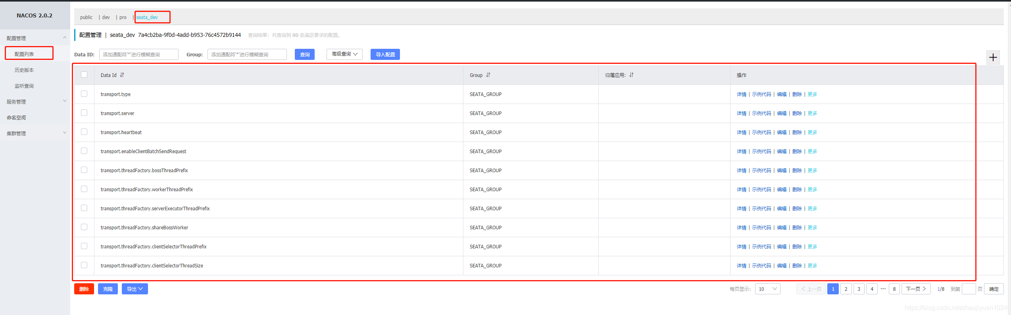The height and width of the screenshot is (315, 1011).
Task: Click 删除 for transport.enableClientBatchSendRequest row
Action: click(797, 152)
